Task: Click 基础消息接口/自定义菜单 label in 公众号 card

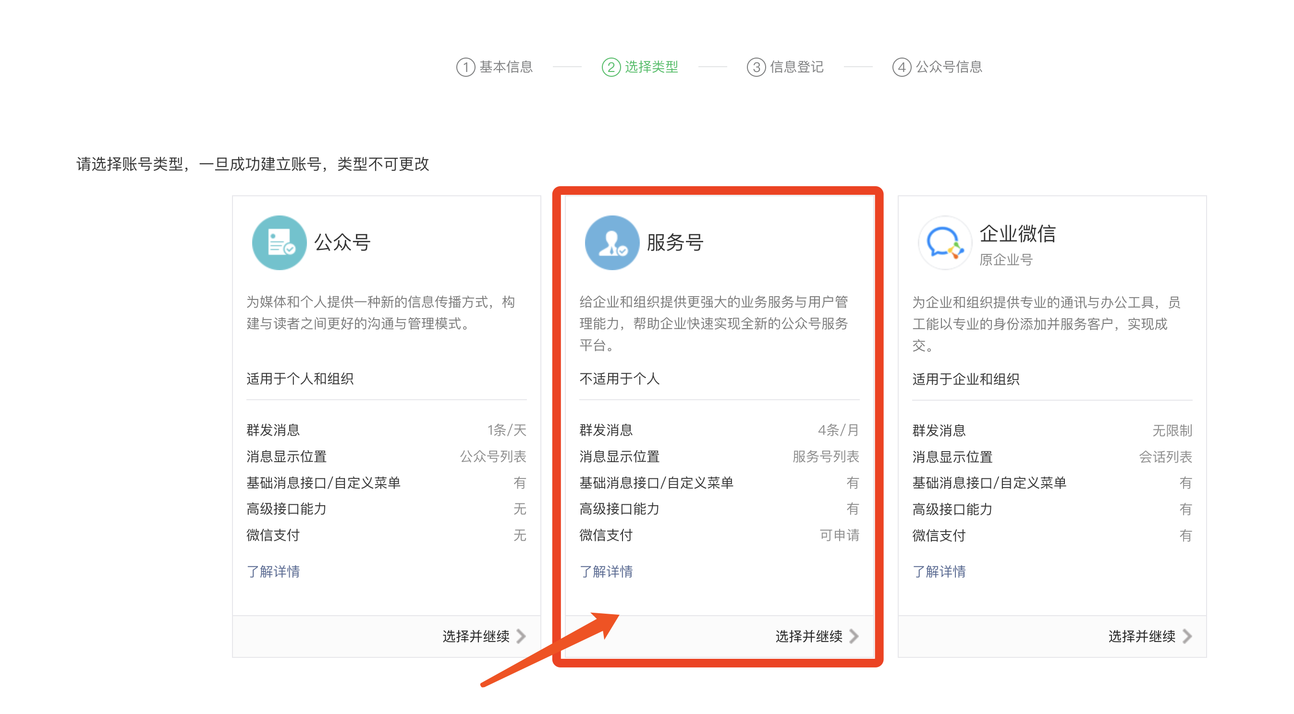Action: (x=324, y=483)
